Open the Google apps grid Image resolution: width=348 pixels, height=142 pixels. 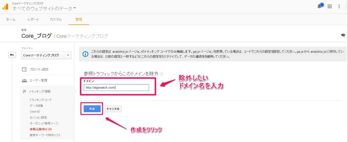click(x=330, y=6)
